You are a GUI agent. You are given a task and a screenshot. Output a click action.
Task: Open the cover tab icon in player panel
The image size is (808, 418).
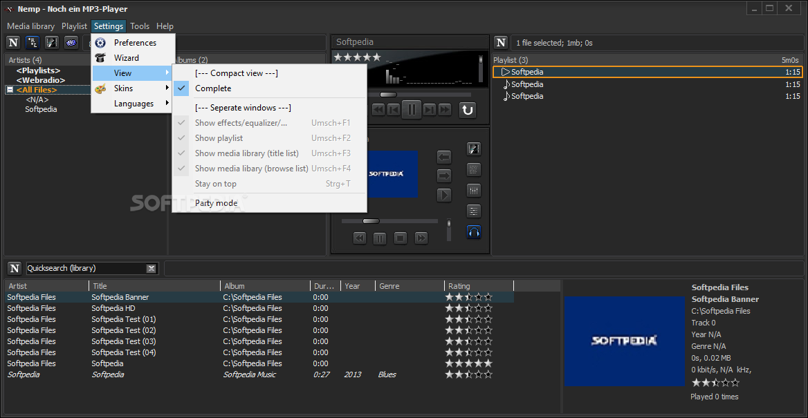coord(474,149)
